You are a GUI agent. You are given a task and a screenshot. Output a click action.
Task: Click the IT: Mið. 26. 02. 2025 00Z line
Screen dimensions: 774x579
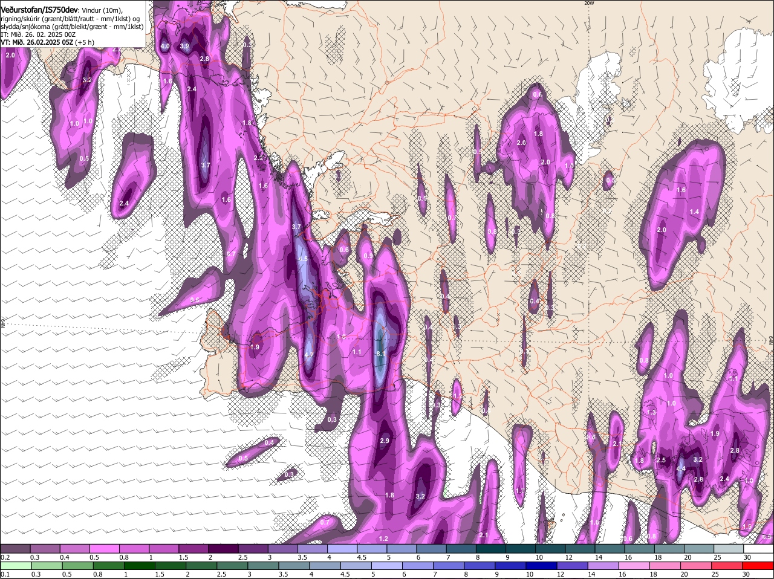pos(38,34)
